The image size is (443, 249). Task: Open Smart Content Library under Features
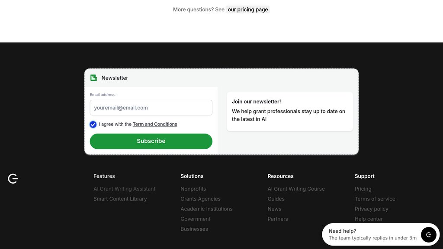coord(120,199)
